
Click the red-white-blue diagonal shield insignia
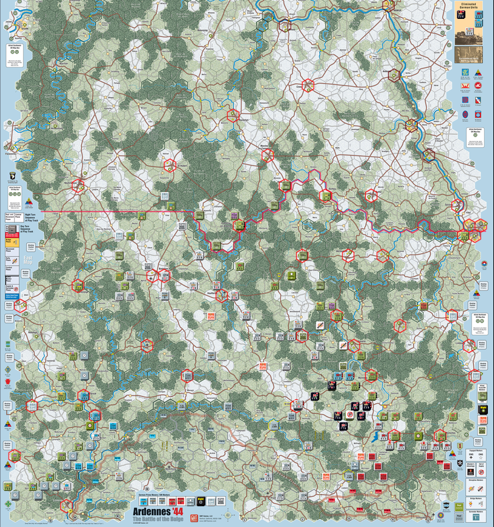(478, 100)
